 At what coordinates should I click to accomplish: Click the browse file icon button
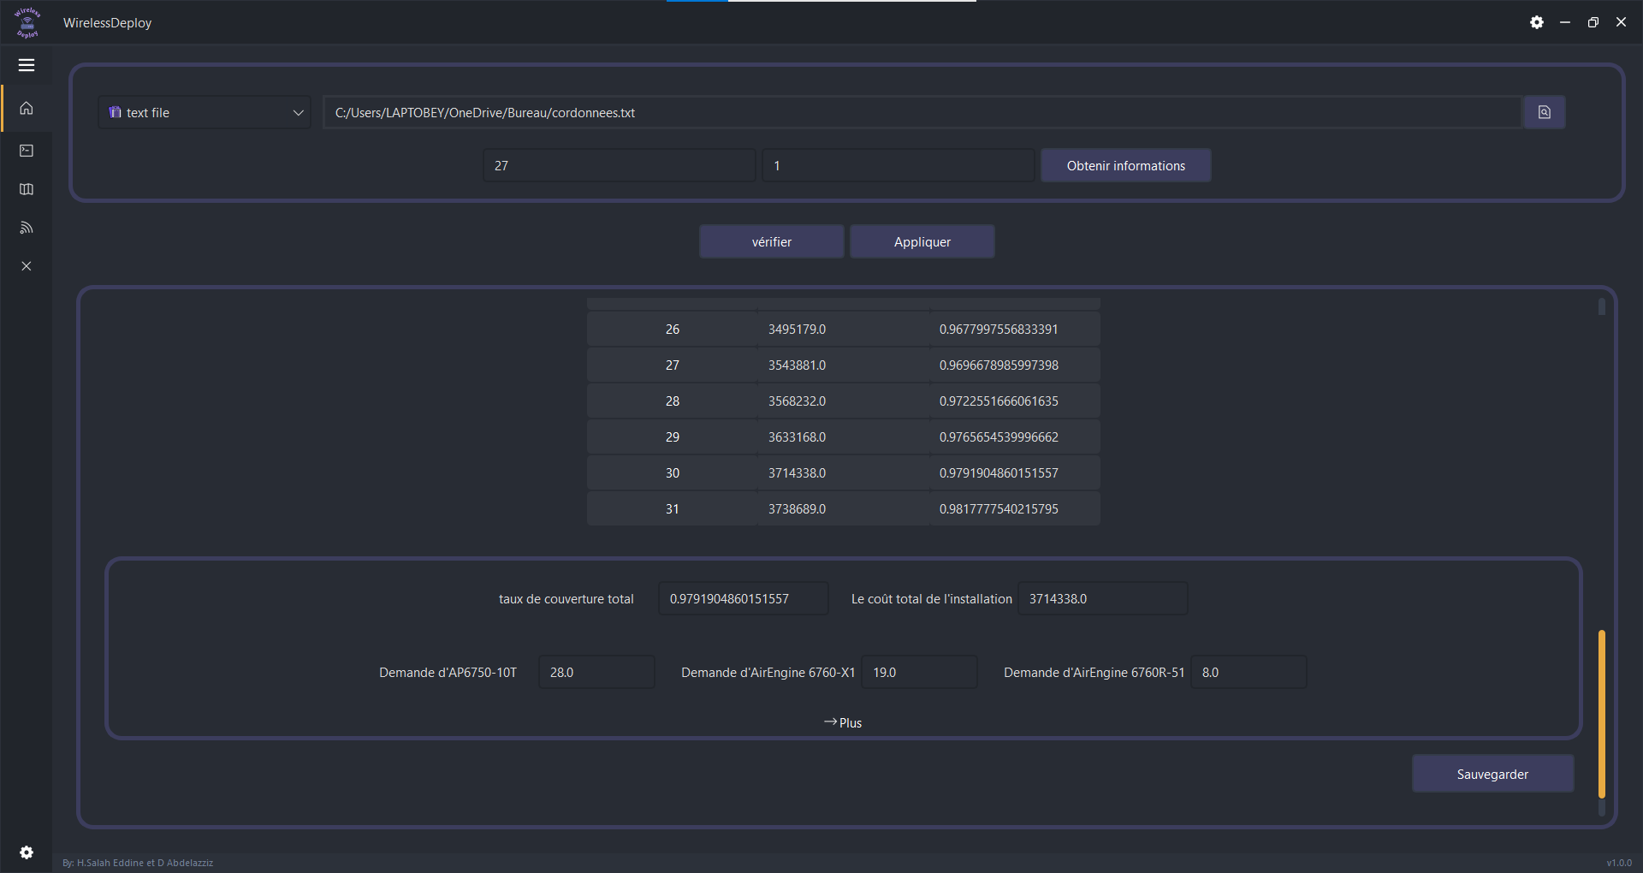click(x=1544, y=112)
